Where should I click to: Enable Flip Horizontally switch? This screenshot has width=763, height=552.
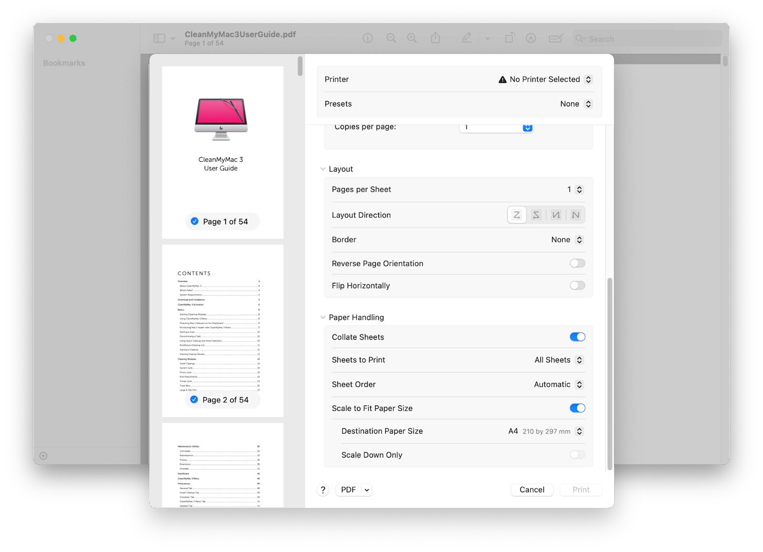click(577, 285)
